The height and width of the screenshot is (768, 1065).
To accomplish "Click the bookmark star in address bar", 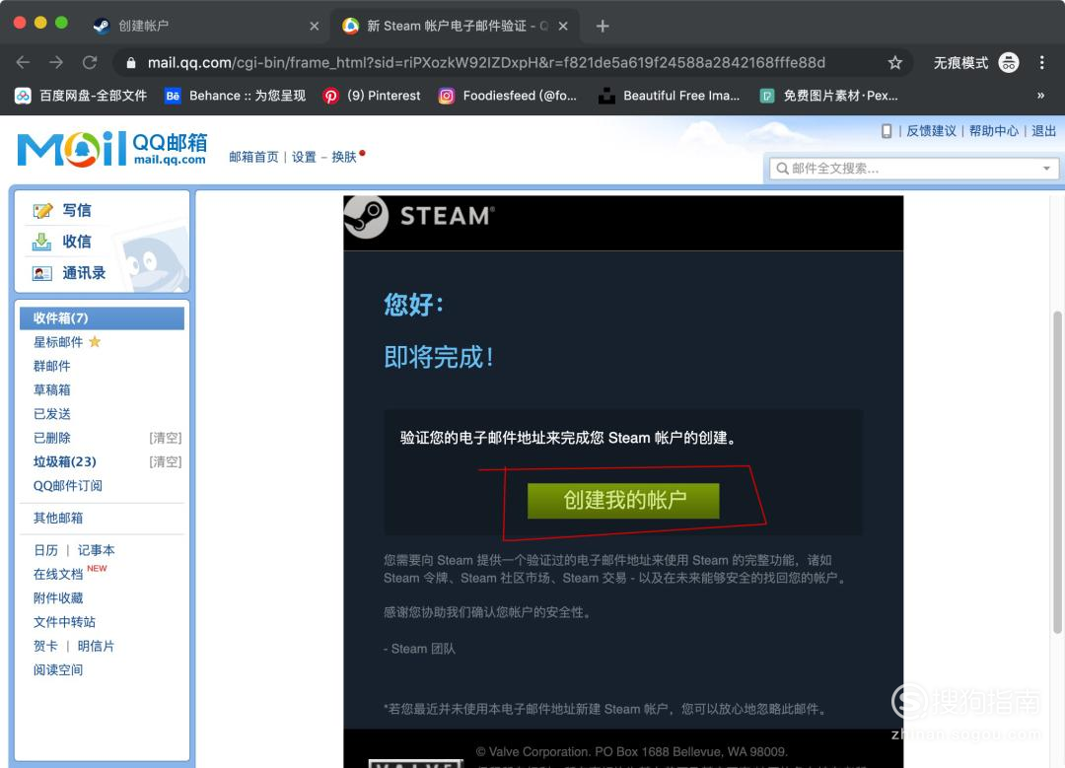I will (x=894, y=61).
